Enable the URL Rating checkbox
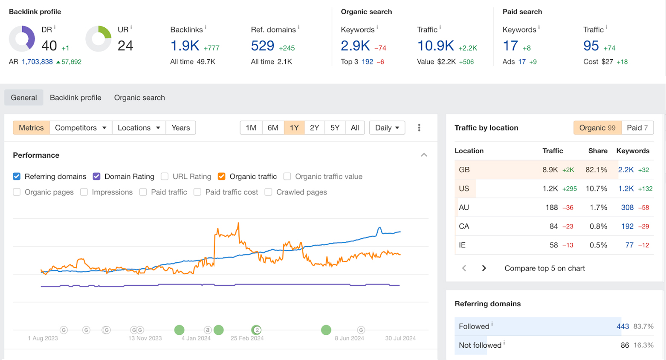The width and height of the screenshot is (666, 360). pos(165,177)
